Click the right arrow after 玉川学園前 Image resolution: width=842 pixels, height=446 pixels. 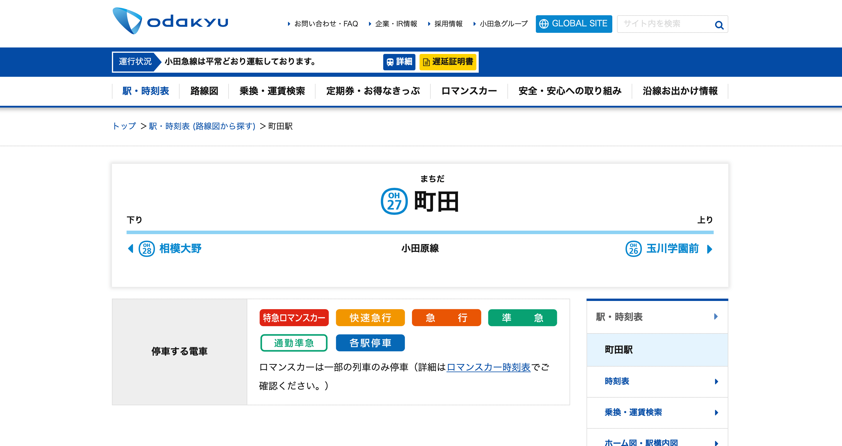click(709, 249)
